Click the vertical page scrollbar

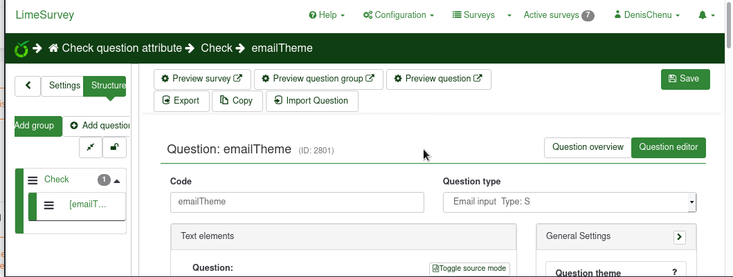pos(728,138)
